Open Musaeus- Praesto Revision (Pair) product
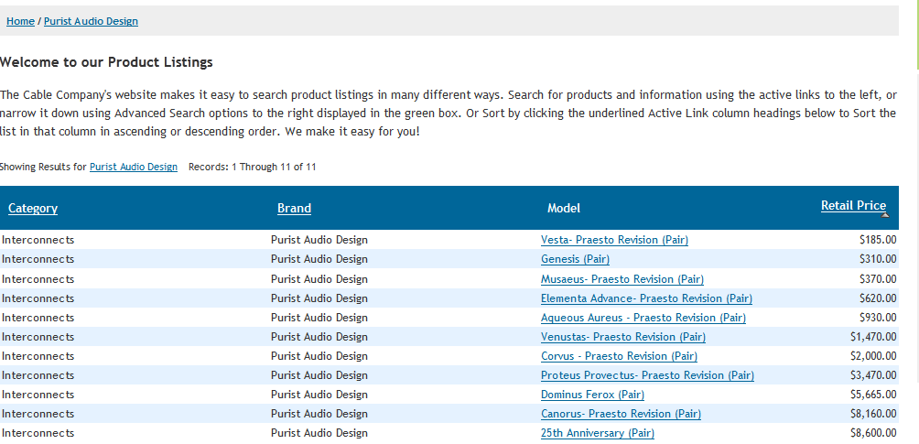919x444 pixels. click(x=622, y=279)
